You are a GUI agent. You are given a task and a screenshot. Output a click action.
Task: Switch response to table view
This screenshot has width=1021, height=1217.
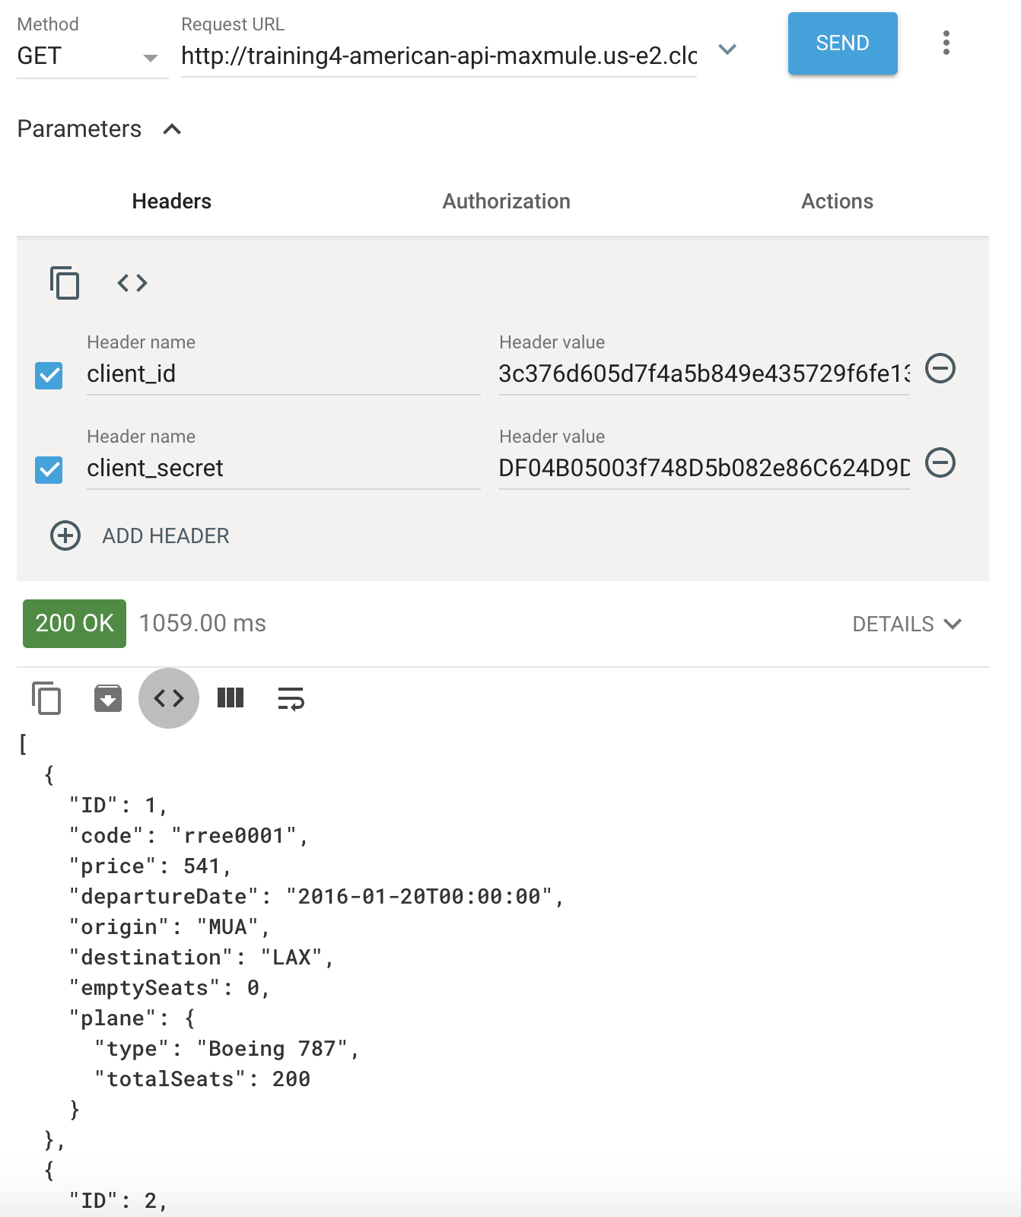click(x=231, y=697)
